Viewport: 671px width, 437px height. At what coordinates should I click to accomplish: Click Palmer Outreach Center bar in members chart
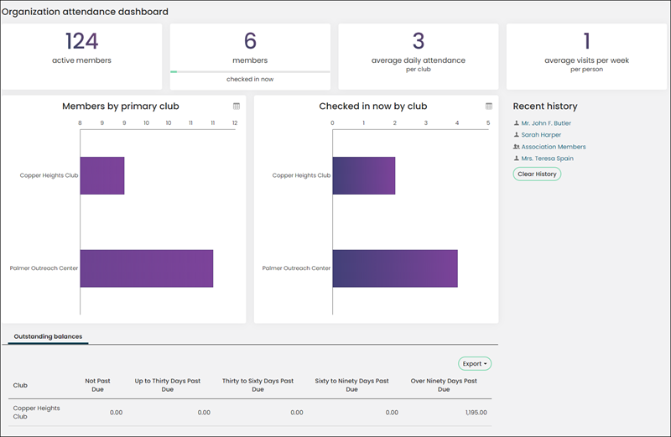(147, 268)
